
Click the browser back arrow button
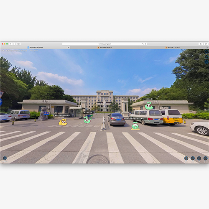coord(10,44)
